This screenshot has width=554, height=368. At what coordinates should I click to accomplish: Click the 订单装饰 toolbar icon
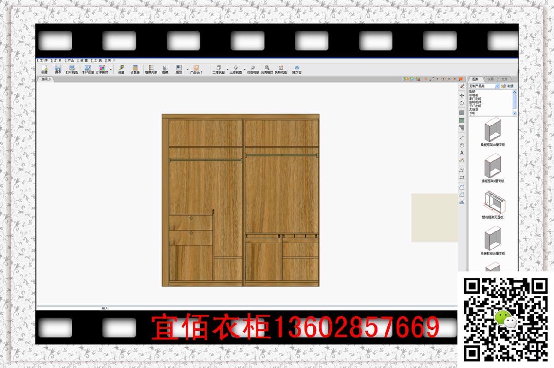pyautogui.click(x=102, y=69)
